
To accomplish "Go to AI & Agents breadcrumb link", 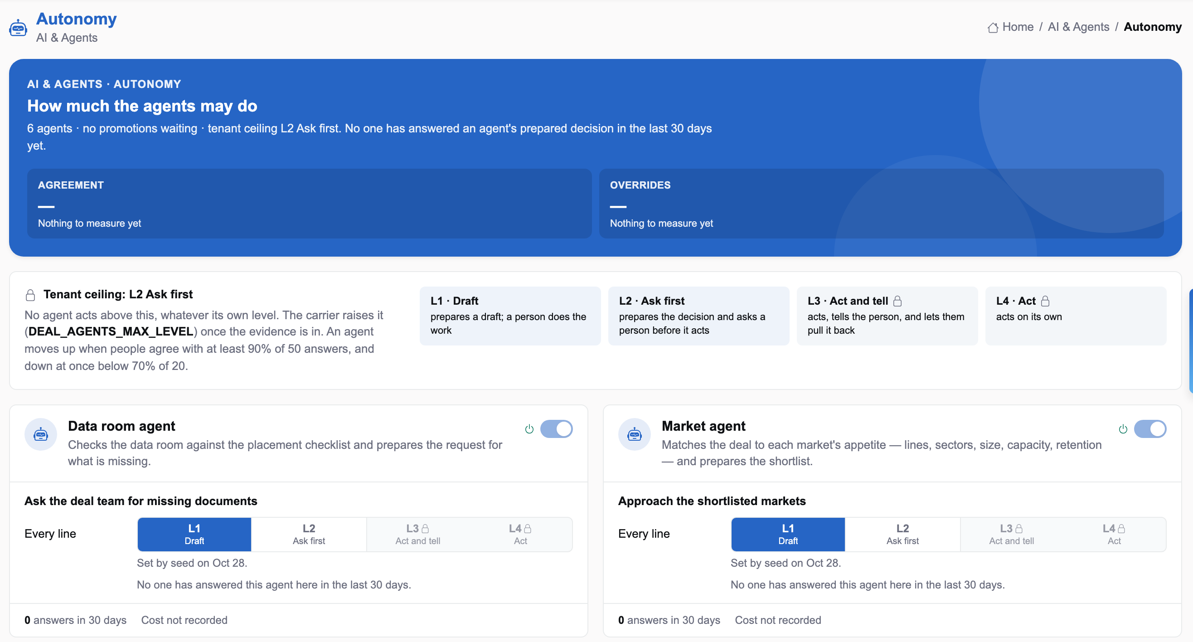I will click(x=1079, y=27).
